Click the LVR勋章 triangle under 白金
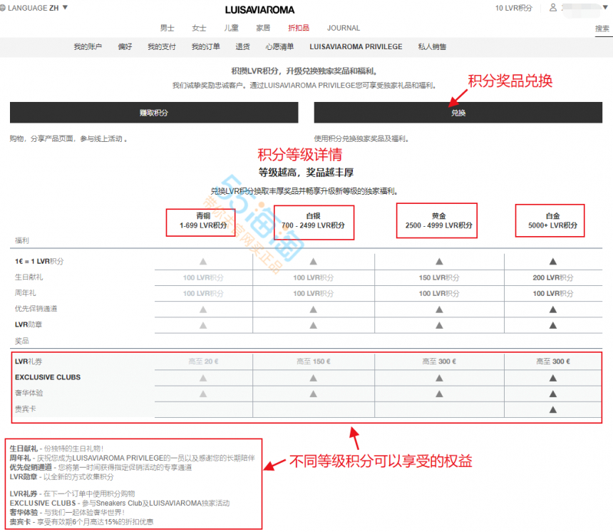The height and width of the screenshot is (532, 613). tap(553, 325)
